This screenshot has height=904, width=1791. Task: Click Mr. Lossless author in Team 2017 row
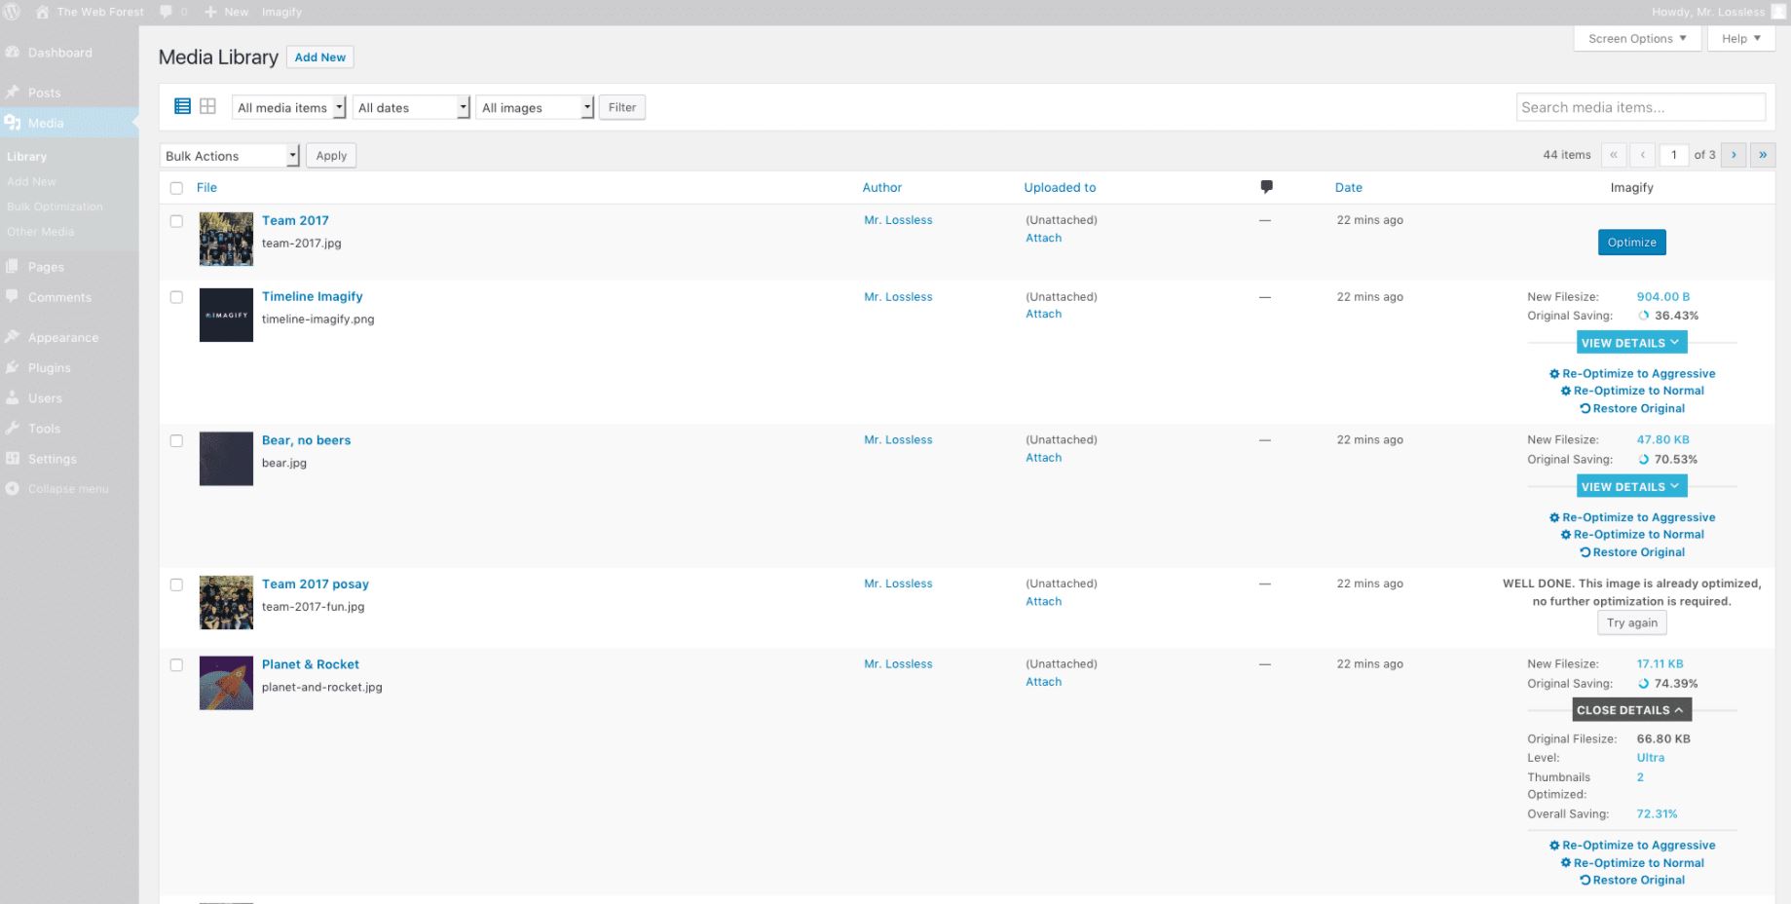point(898,220)
